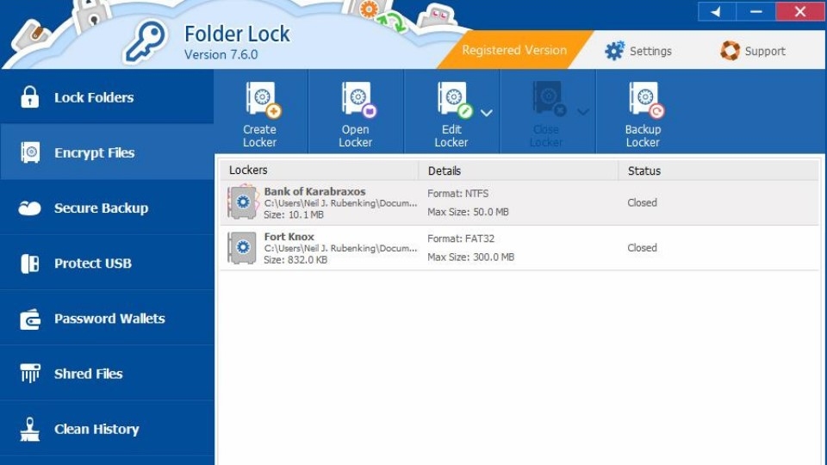827x465 pixels.
Task: Click the greyed-out Close Locker icon
Action: pyautogui.click(x=550, y=99)
